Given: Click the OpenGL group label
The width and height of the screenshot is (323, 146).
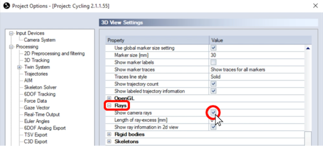Looking at the screenshot, I should (124, 98).
